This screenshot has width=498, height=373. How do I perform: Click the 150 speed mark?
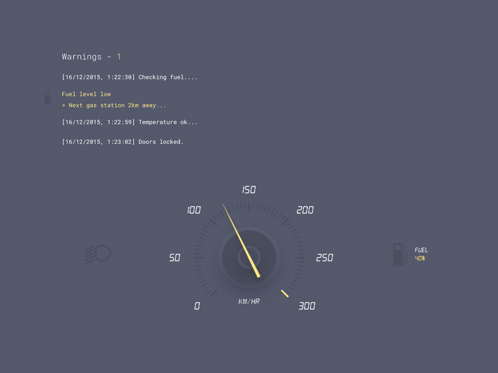point(249,190)
